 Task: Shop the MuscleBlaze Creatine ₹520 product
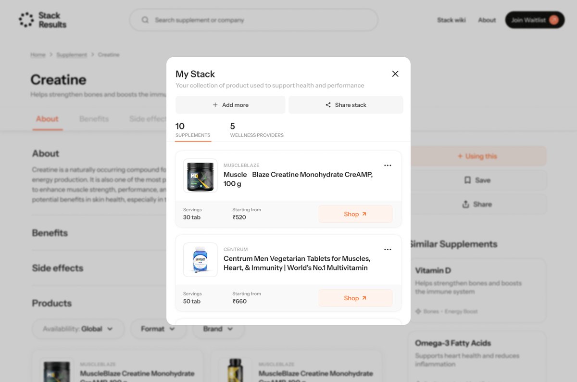click(355, 214)
